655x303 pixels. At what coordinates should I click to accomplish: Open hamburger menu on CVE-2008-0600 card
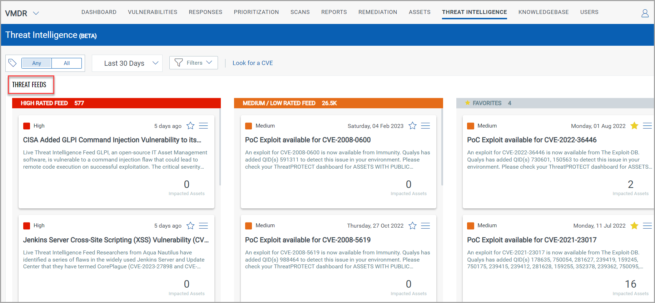425,126
